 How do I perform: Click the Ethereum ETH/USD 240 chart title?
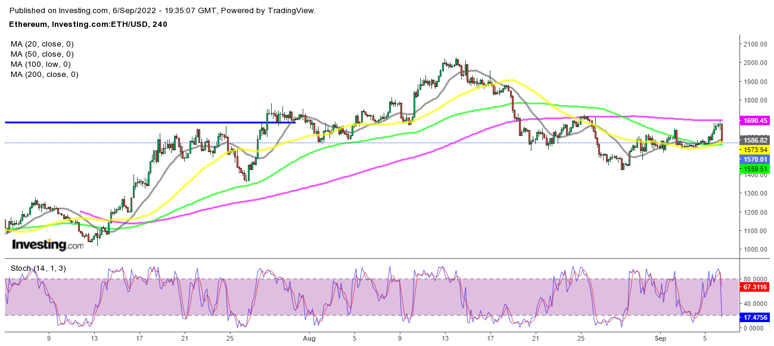(89, 24)
